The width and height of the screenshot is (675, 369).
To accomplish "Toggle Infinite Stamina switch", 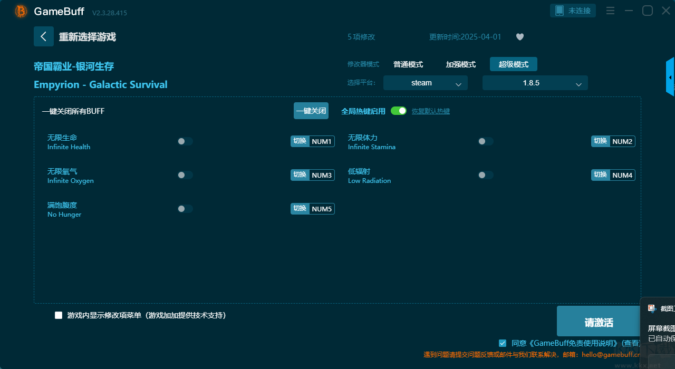I will (x=486, y=141).
